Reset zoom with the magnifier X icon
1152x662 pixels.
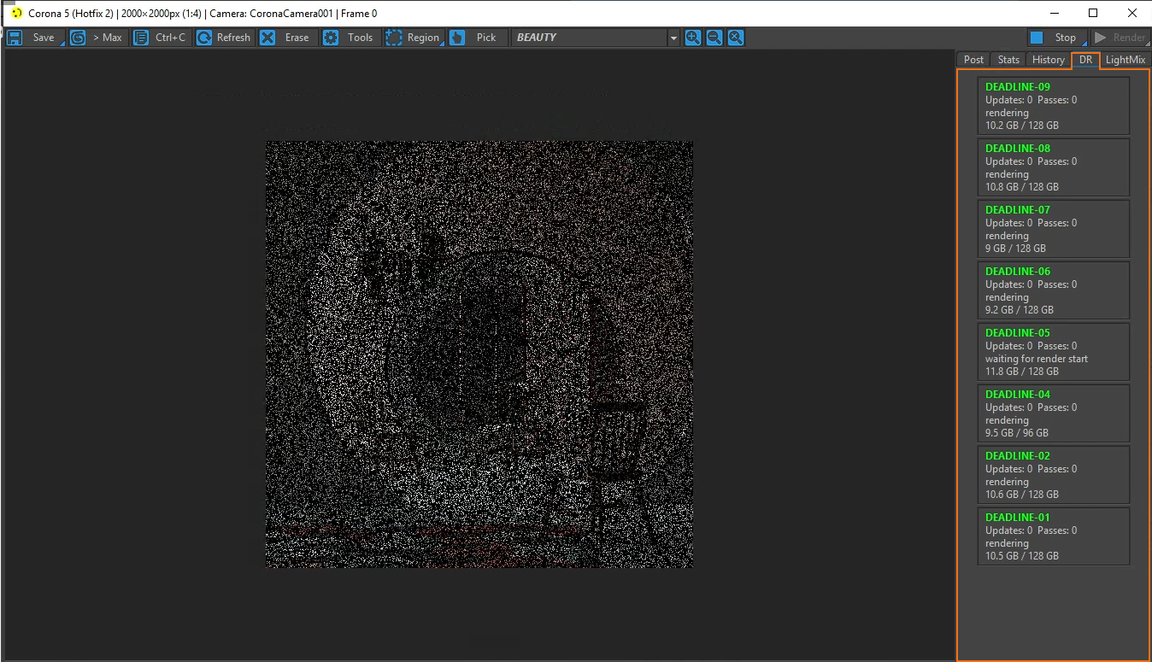(x=735, y=38)
